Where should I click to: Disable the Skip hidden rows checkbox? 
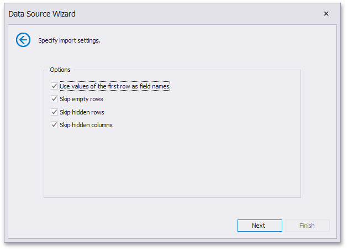(x=54, y=112)
